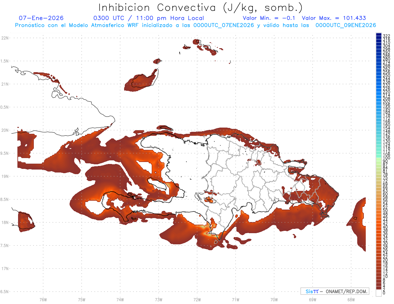Click the '68W' longitude label
394x304 pixels.
[351, 299]
